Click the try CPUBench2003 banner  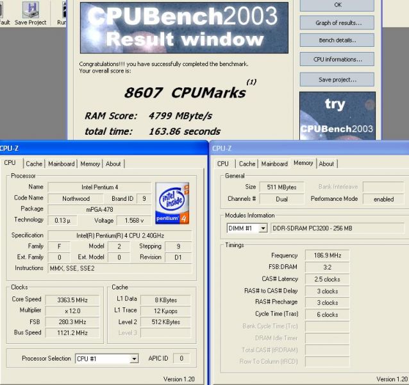coord(337,116)
